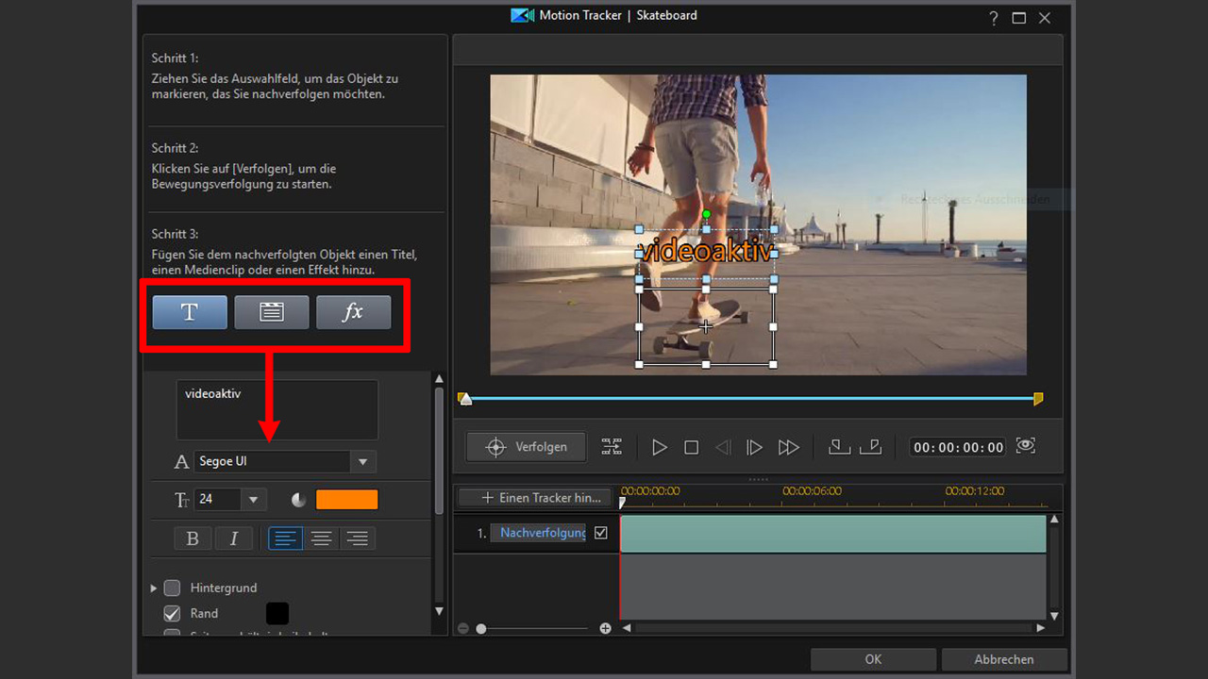
Task: Click the fast forward icon
Action: coord(788,448)
